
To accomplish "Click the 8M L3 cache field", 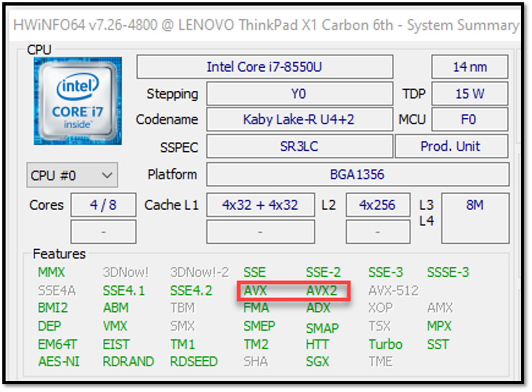I will 475,218.
